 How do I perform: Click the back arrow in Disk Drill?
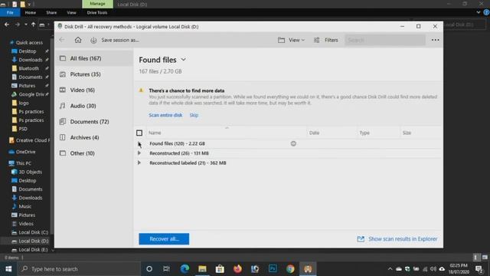click(x=62, y=40)
